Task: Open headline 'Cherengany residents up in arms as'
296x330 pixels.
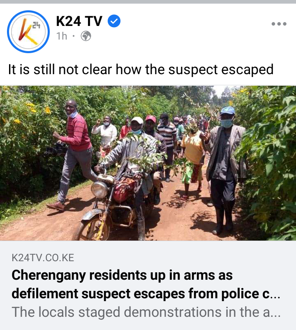Action: [122, 275]
